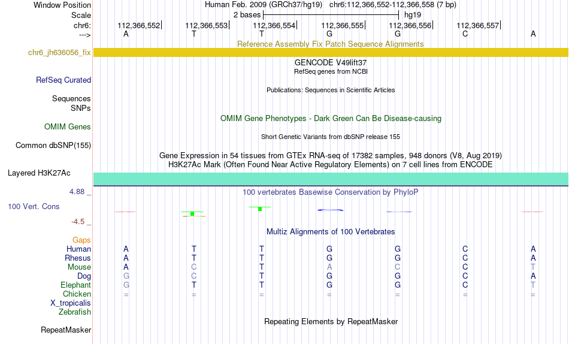Click 'Multiz Alignments of 100 Vertebrates' title
Viewport: 569px width, 344px height.
tap(331, 232)
